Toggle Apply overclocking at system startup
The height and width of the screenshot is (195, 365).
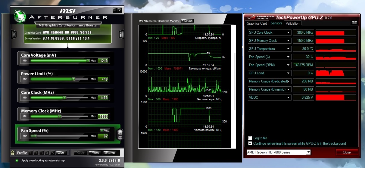[17, 160]
